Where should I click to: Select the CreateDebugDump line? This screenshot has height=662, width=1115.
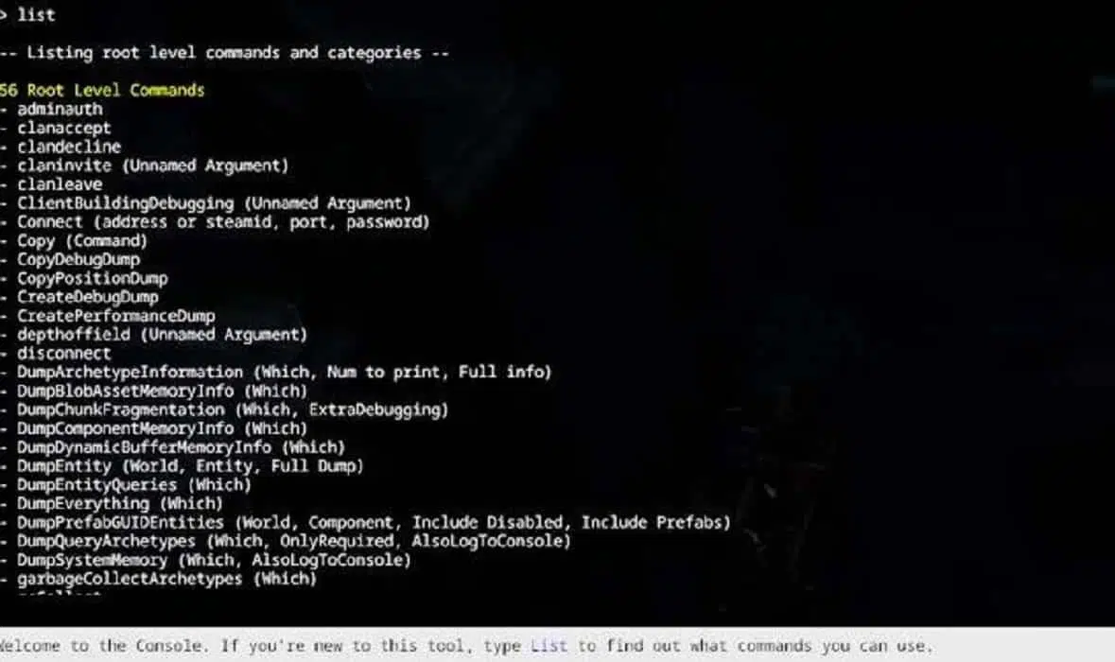pos(87,297)
